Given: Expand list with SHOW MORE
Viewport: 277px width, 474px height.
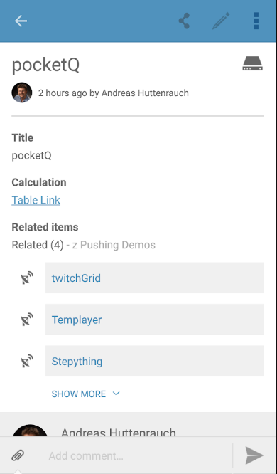Looking at the screenshot, I should pos(78,394).
